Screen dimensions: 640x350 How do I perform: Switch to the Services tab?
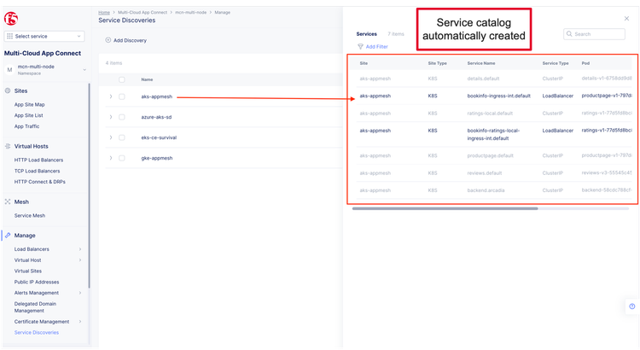click(x=366, y=33)
